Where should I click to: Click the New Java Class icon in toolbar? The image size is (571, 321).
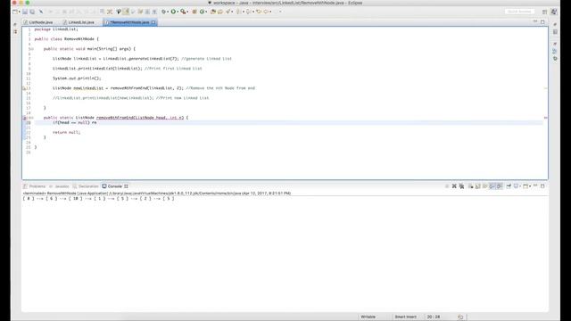202,12
